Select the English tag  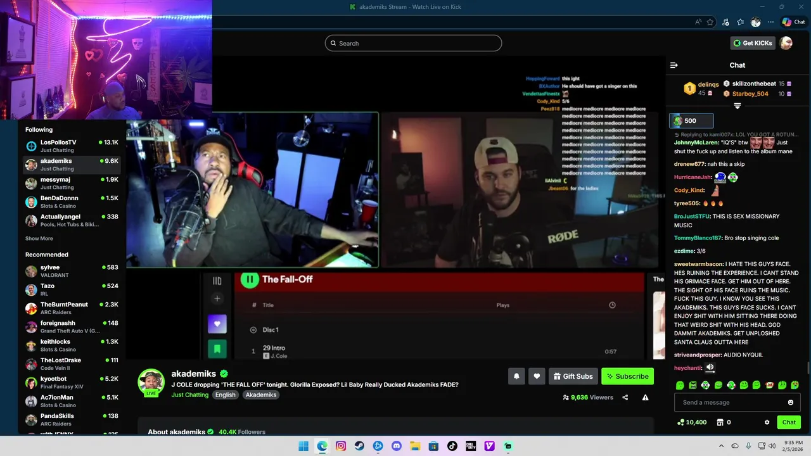coord(225,395)
